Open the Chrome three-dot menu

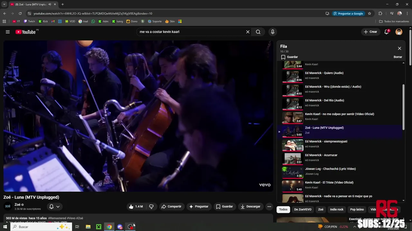coord(407,13)
